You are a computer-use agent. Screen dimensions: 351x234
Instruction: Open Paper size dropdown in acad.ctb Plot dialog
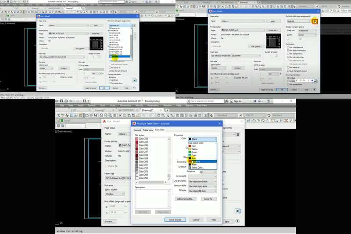(236, 56)
